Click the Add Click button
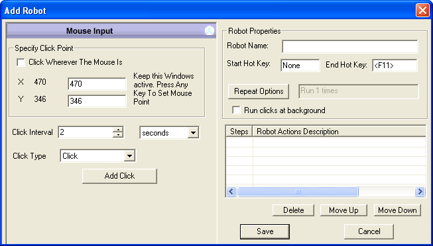This screenshot has height=246, width=433. pyautogui.click(x=119, y=176)
